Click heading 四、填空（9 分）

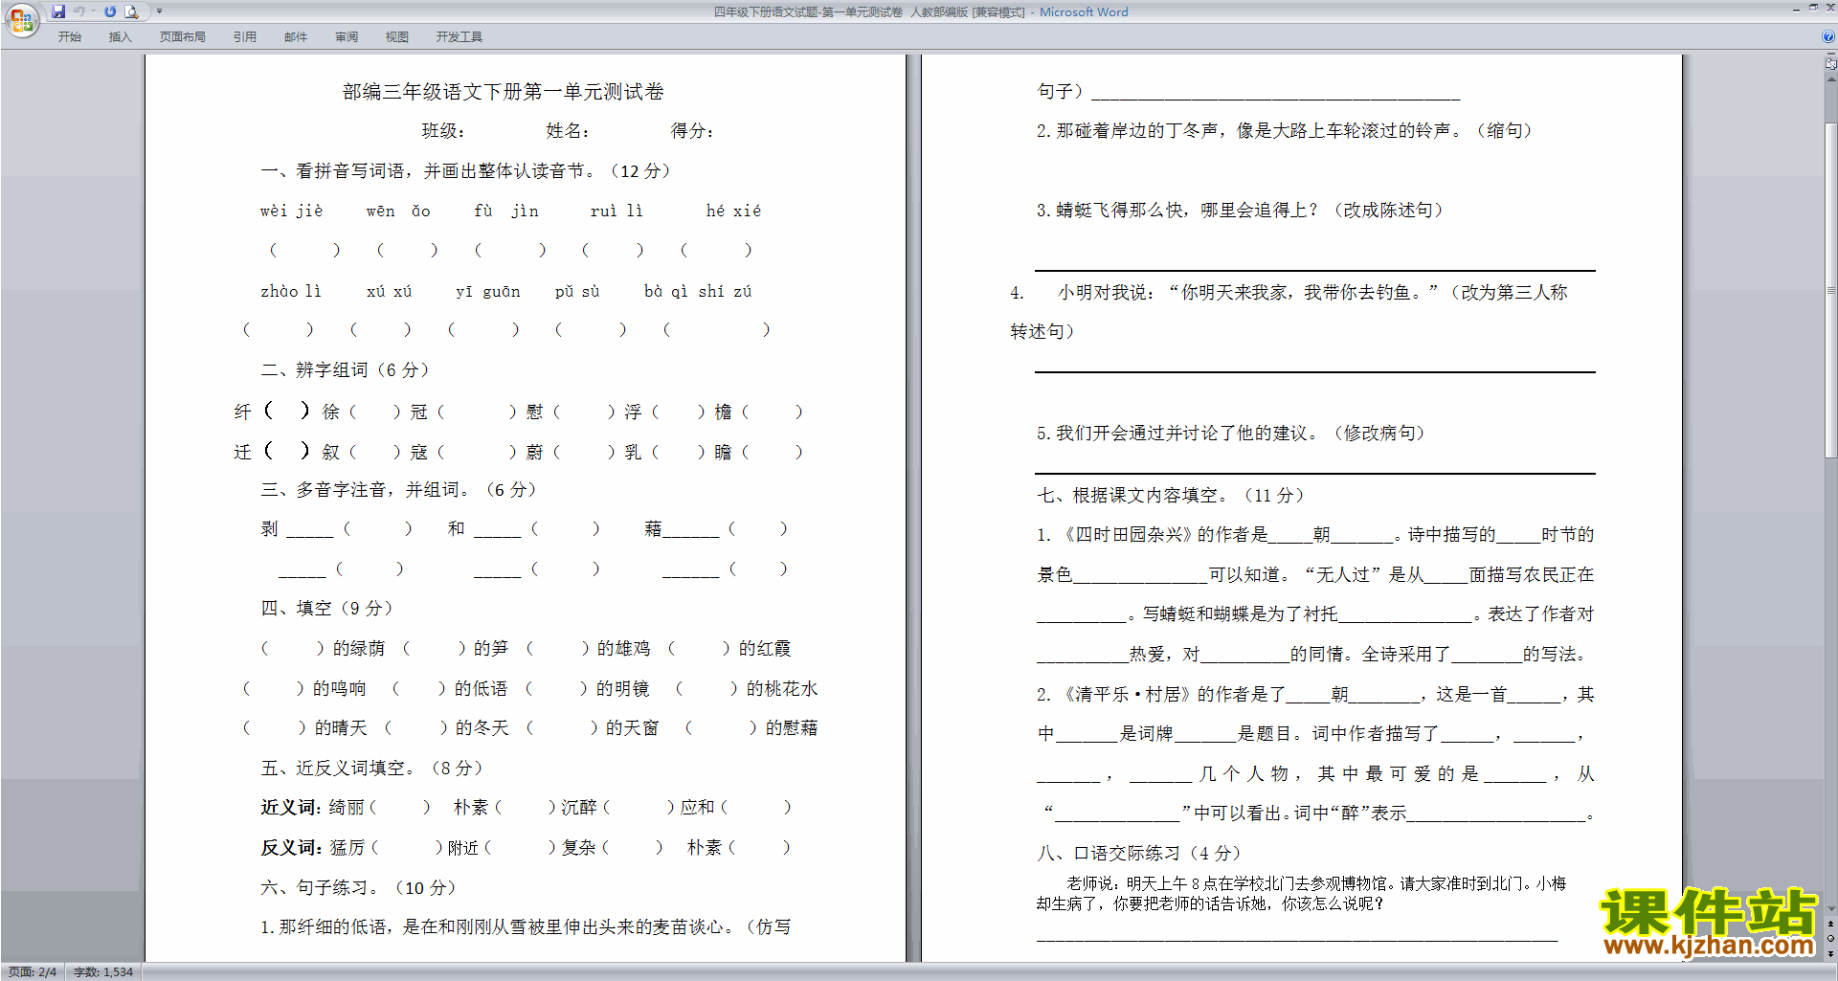coord(326,609)
